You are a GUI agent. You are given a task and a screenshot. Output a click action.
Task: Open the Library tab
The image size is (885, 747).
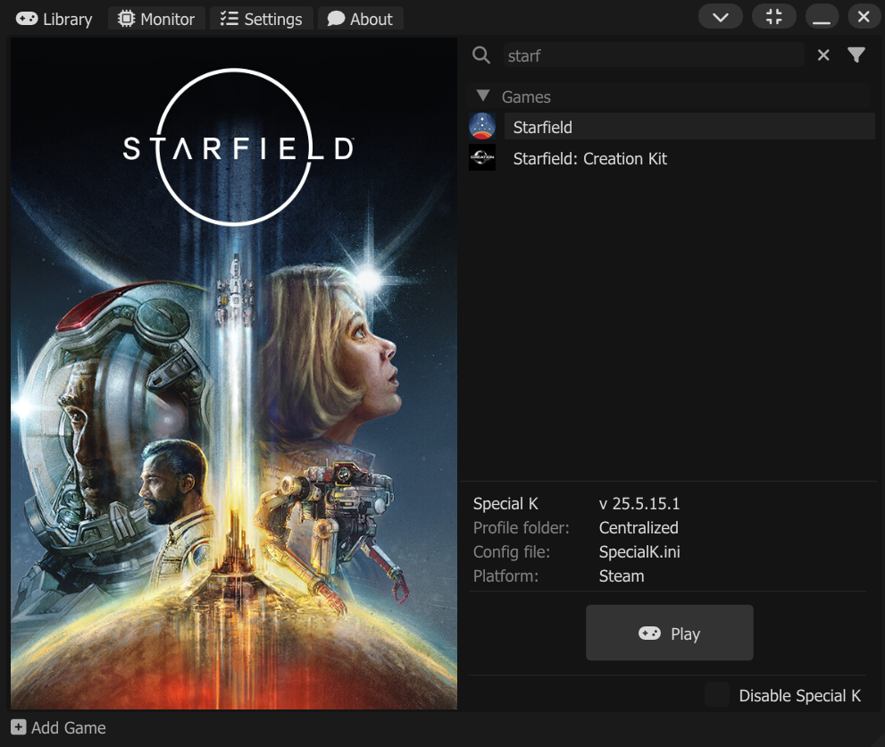click(x=54, y=19)
